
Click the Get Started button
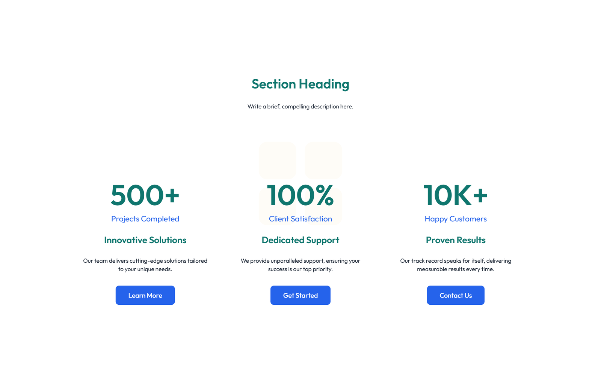coord(300,295)
